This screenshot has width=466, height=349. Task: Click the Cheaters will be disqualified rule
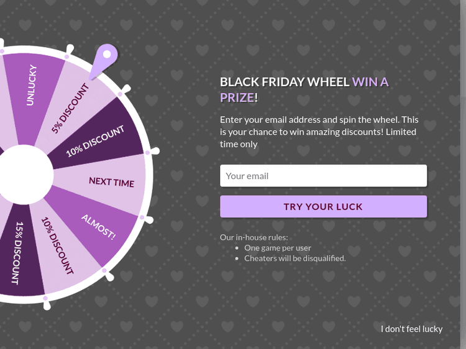pos(295,258)
